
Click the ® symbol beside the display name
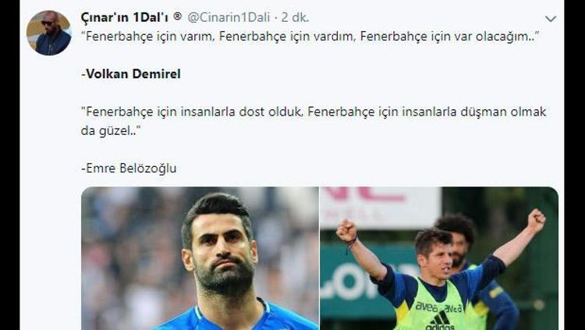click(x=178, y=16)
